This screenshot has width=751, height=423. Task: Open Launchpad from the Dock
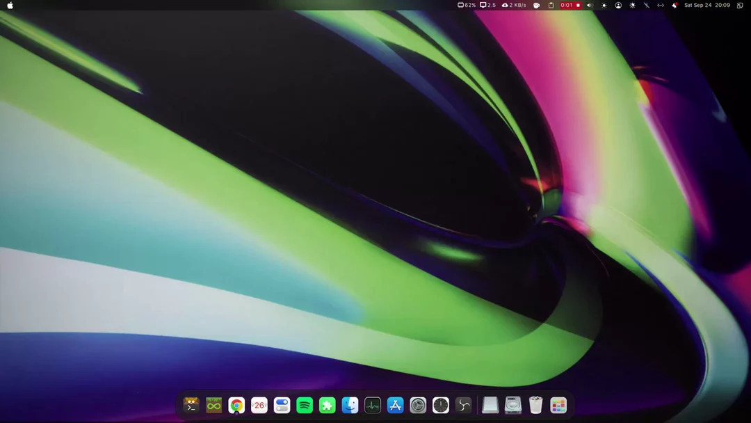pos(557,405)
